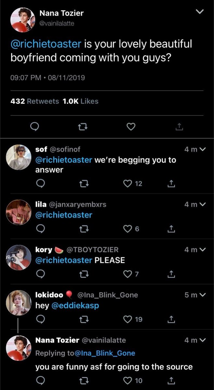Open @richietoaster mention in main tweet
Viewport: 214px width, 390px height.
click(x=47, y=44)
